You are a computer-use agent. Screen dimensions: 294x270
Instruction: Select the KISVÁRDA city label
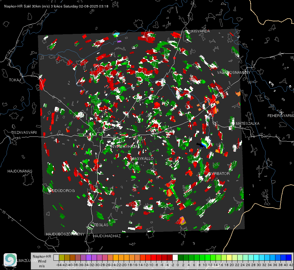200,31
